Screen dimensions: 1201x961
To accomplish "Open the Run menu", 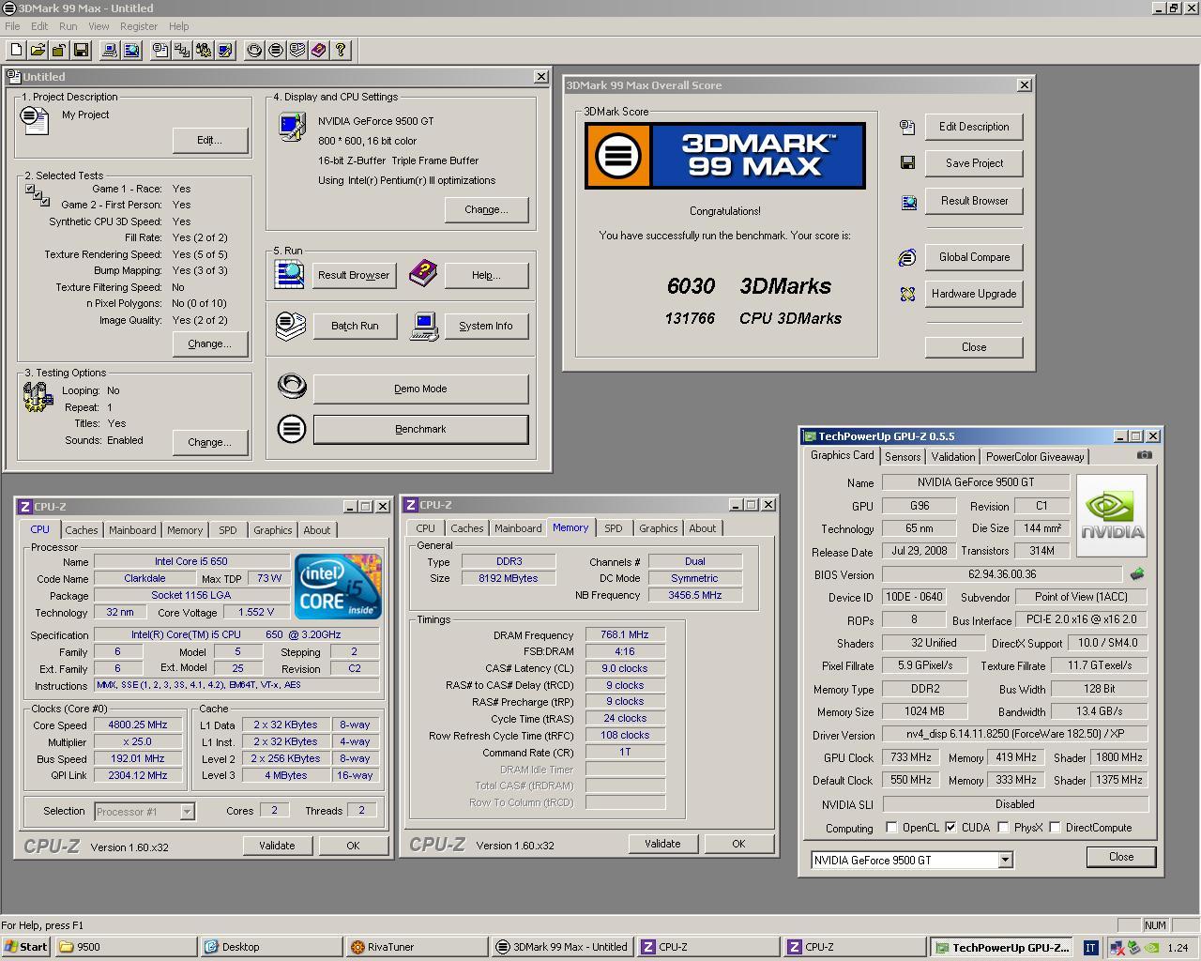I will (x=68, y=26).
